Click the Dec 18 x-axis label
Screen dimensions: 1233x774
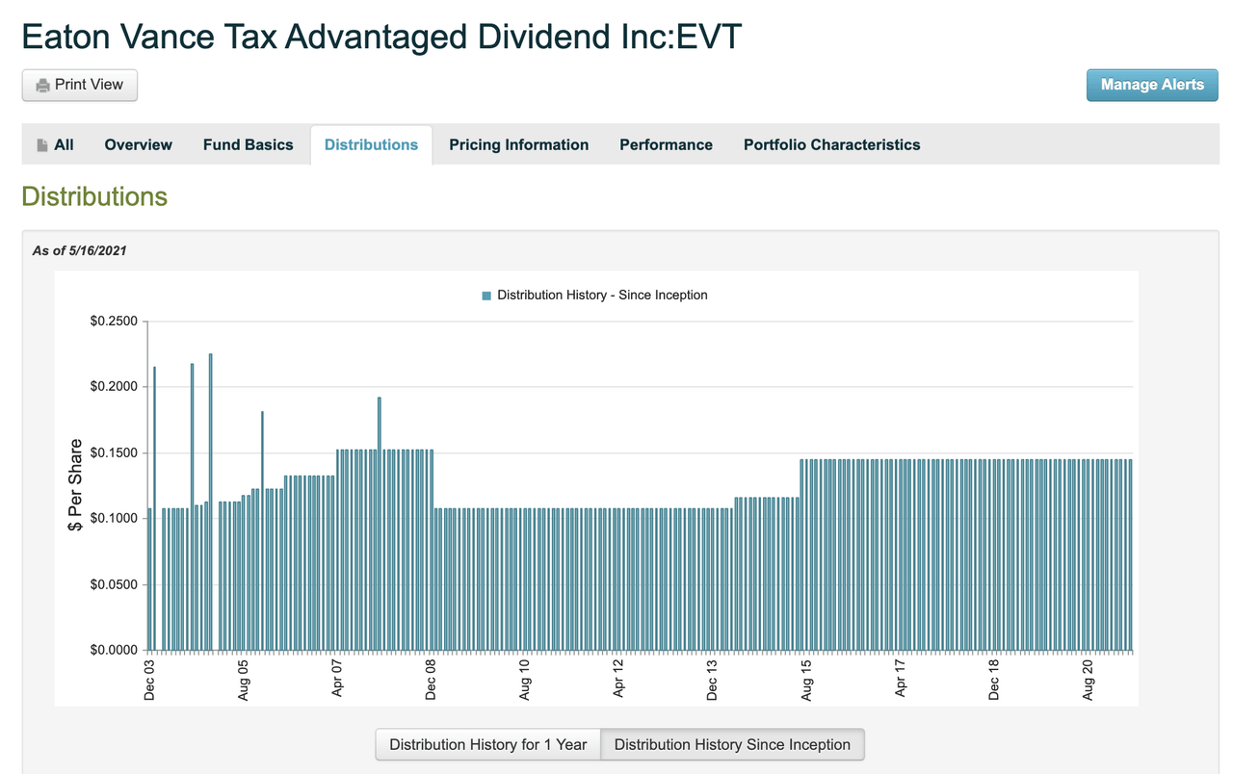(x=994, y=680)
